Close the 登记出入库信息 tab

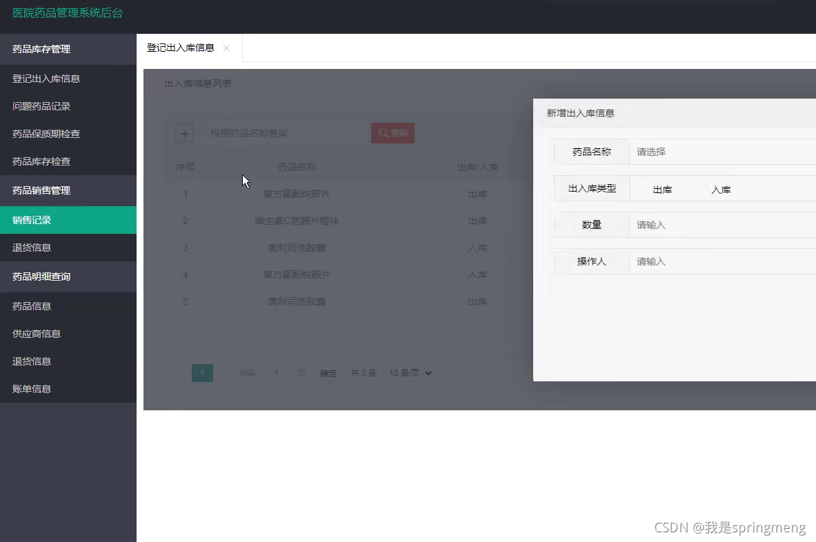coord(226,48)
